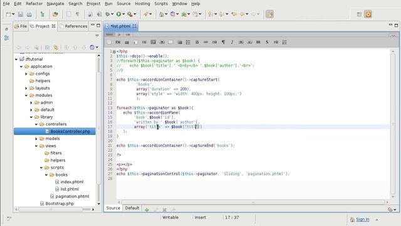Click the 17 : 37 cursor position status
Image resolution: width=401 pixels, height=226 pixels.
[x=232, y=218]
